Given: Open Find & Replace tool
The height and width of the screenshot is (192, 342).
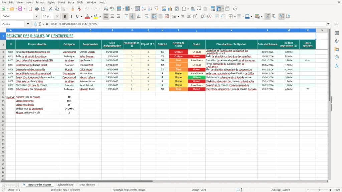Looking at the screenshot, I should [105, 9].
